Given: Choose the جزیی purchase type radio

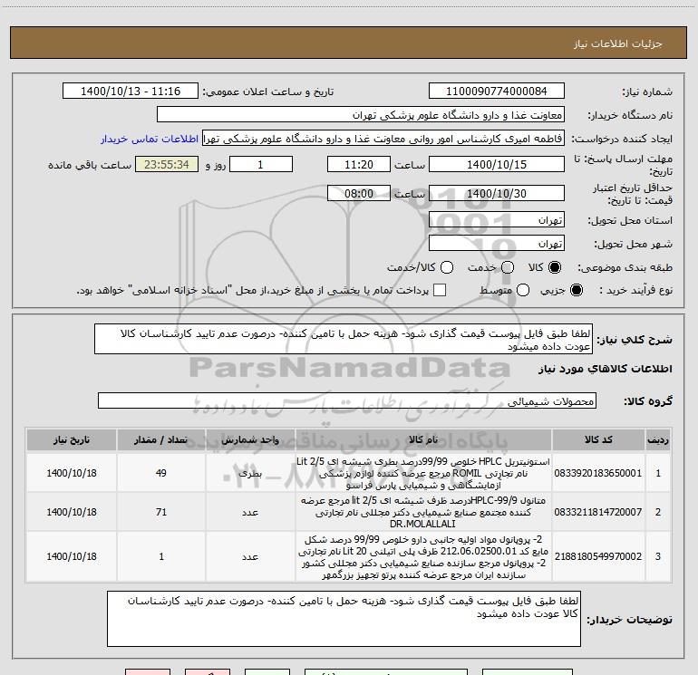Looking at the screenshot, I should pyautogui.click(x=576, y=290).
